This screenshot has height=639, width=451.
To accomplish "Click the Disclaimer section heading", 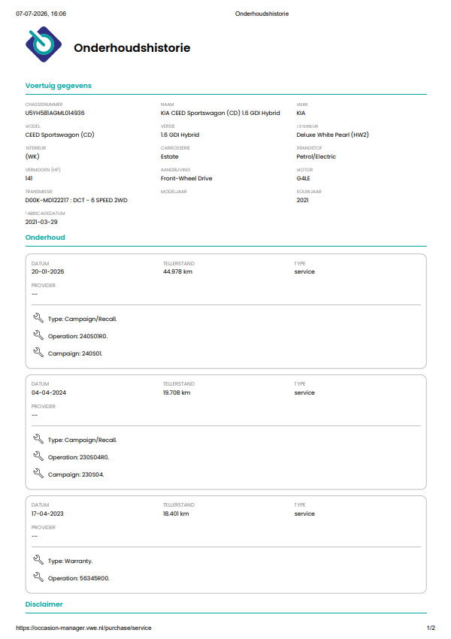I will [x=44, y=604].
